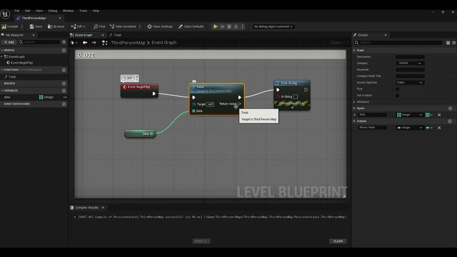Start play with the green Play button
Screen dimensions: 457x257
point(216,26)
